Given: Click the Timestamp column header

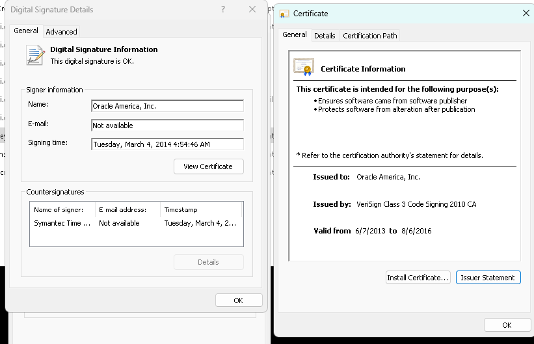Looking at the screenshot, I should [x=201, y=210].
